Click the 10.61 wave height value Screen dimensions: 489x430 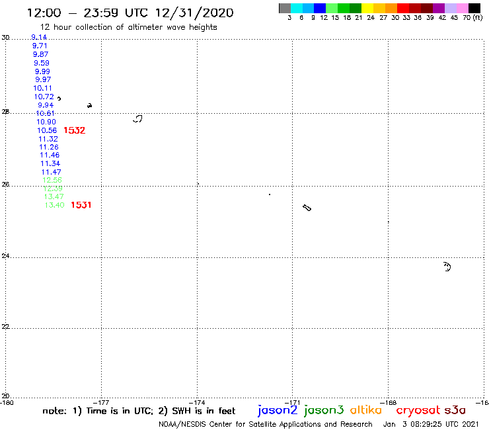click(46, 113)
